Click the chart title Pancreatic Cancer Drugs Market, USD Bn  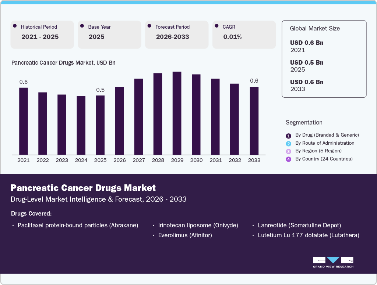tap(63, 63)
